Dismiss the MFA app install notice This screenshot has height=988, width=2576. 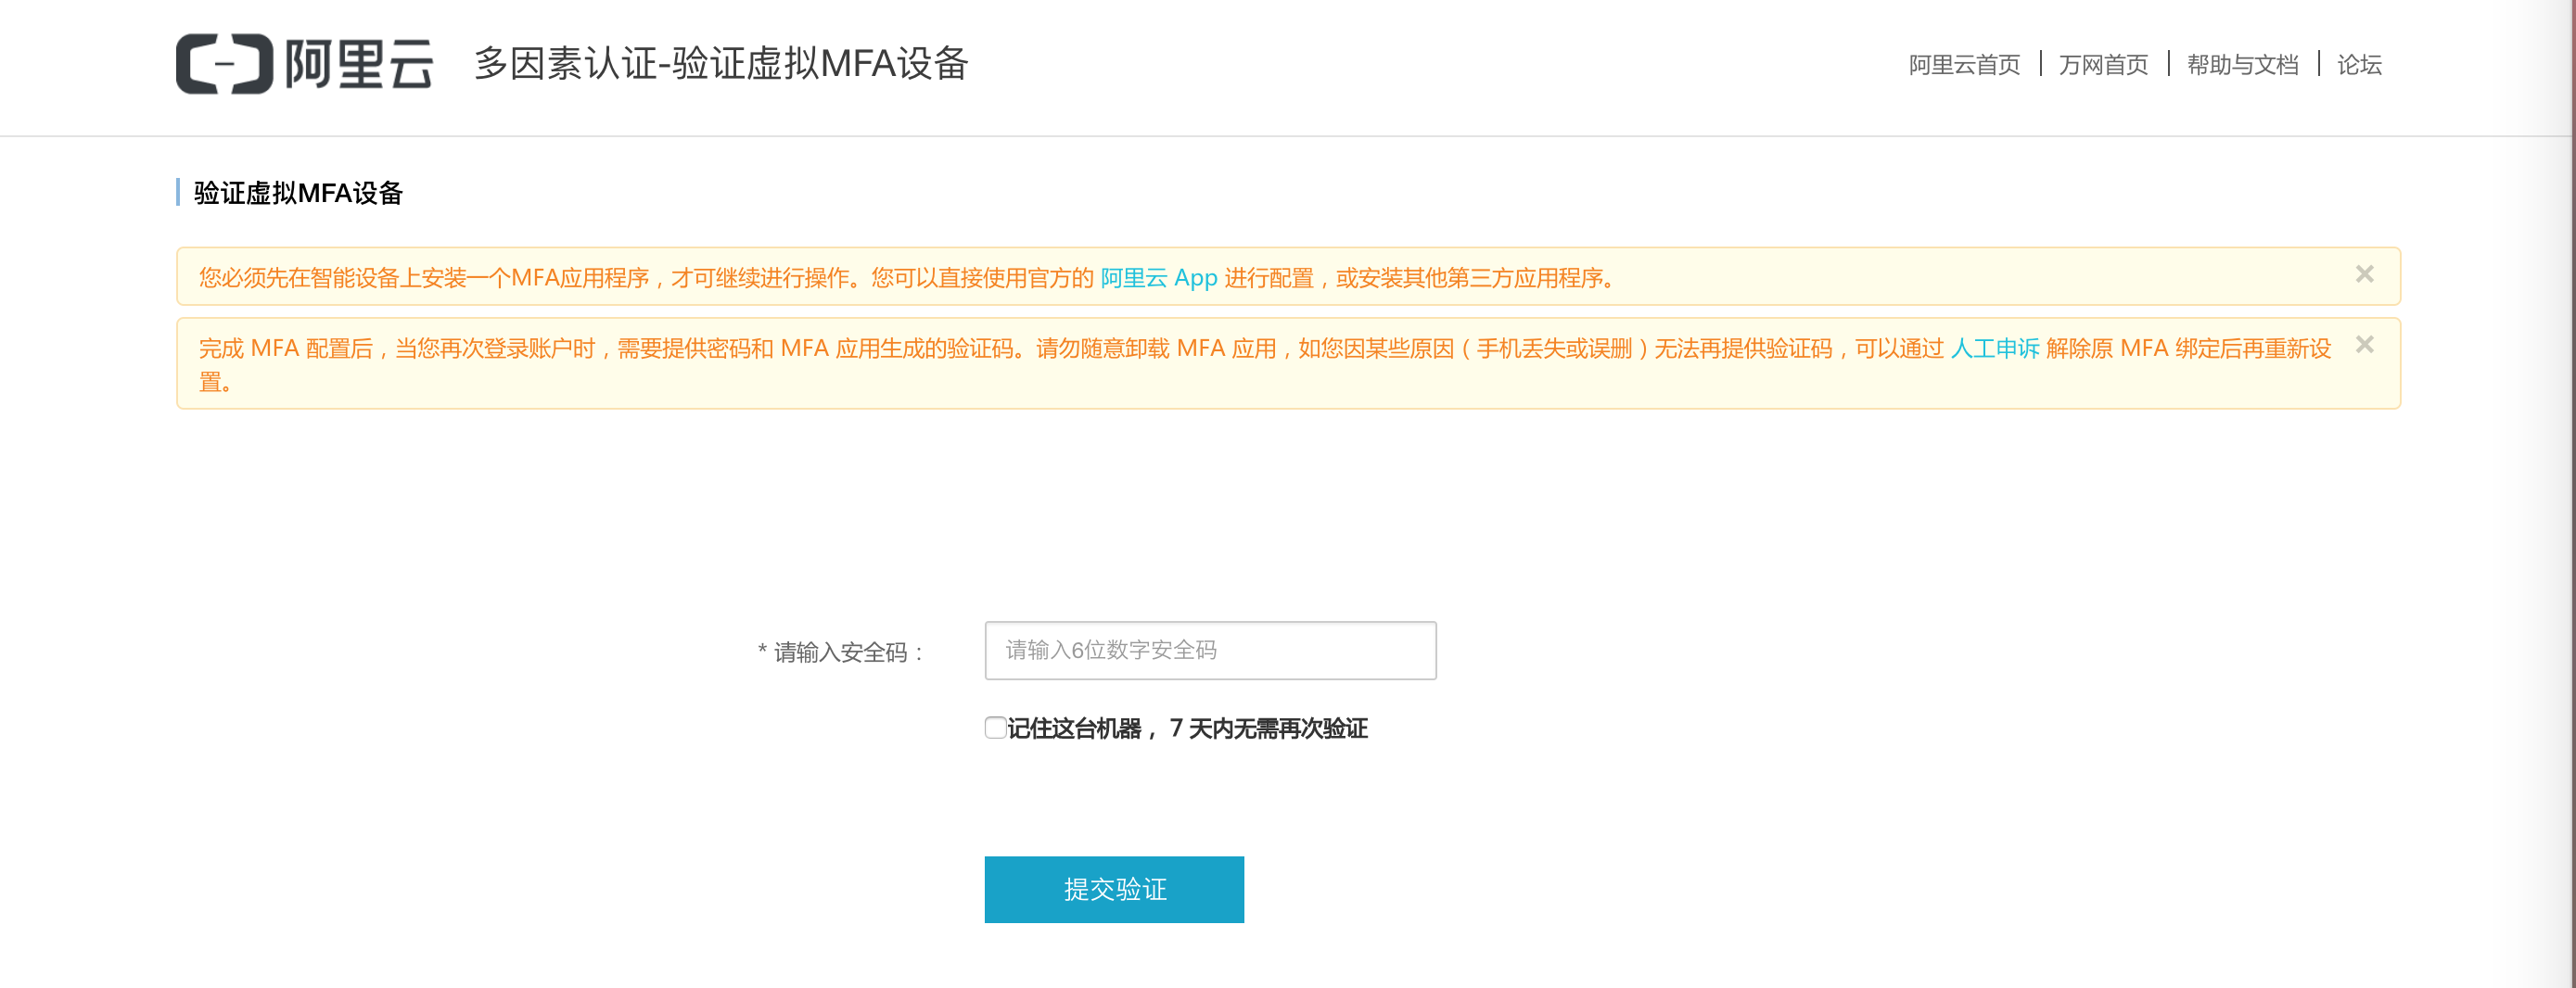[2364, 274]
